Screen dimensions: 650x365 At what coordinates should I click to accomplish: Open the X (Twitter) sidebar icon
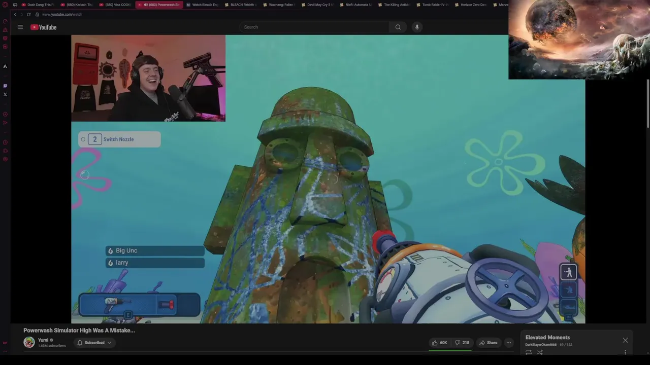[x=5, y=94]
